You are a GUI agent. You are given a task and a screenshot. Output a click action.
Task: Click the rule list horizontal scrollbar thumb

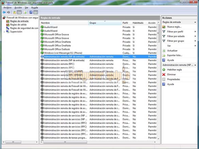pos(65,142)
